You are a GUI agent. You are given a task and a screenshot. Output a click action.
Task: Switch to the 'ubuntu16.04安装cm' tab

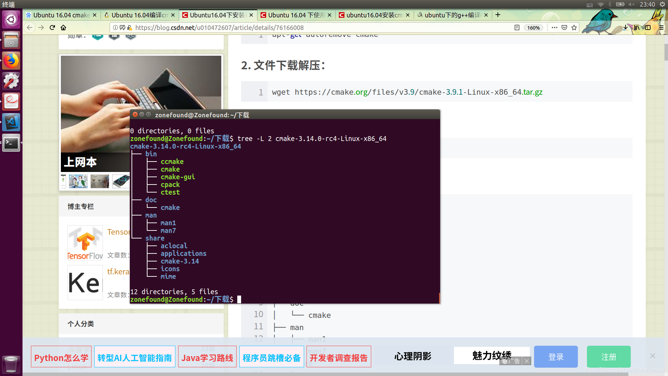click(375, 15)
